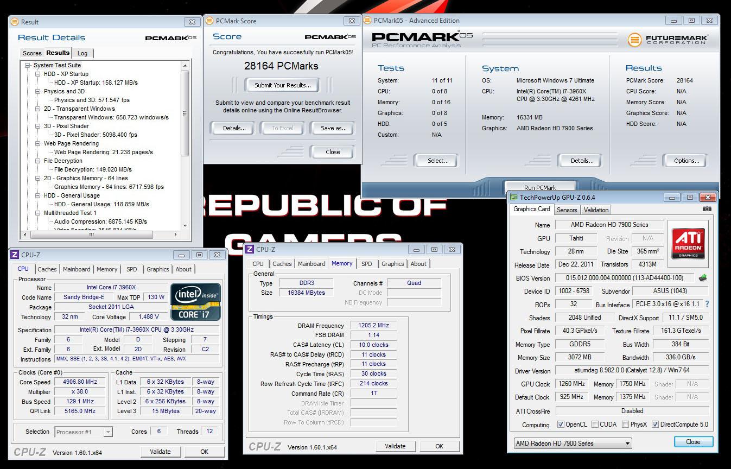
Task: Click the Run PCMark button
Action: click(x=540, y=188)
